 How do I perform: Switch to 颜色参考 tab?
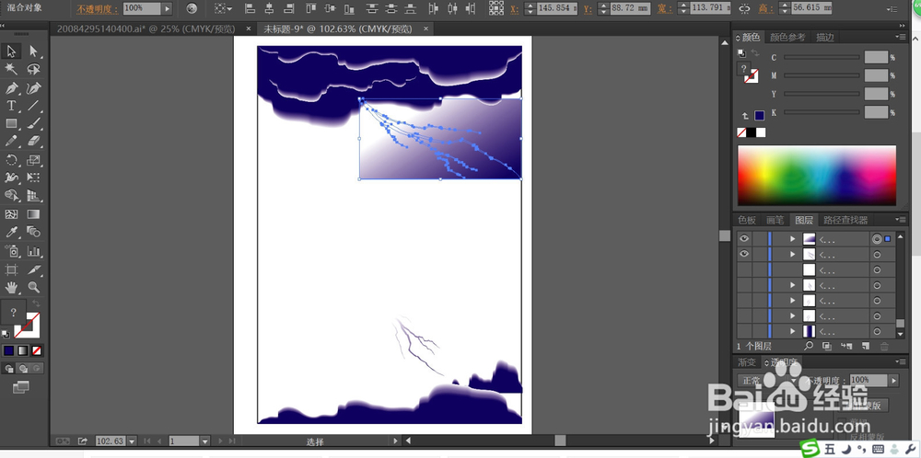pyautogui.click(x=787, y=37)
